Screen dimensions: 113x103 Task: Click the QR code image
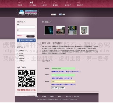(x=26, y=79)
